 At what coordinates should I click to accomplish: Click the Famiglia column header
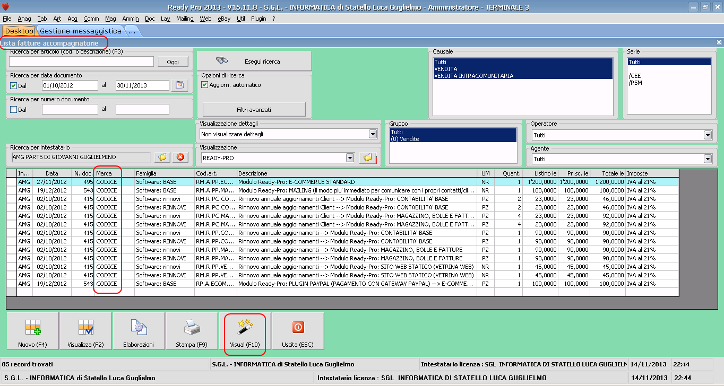[165, 173]
